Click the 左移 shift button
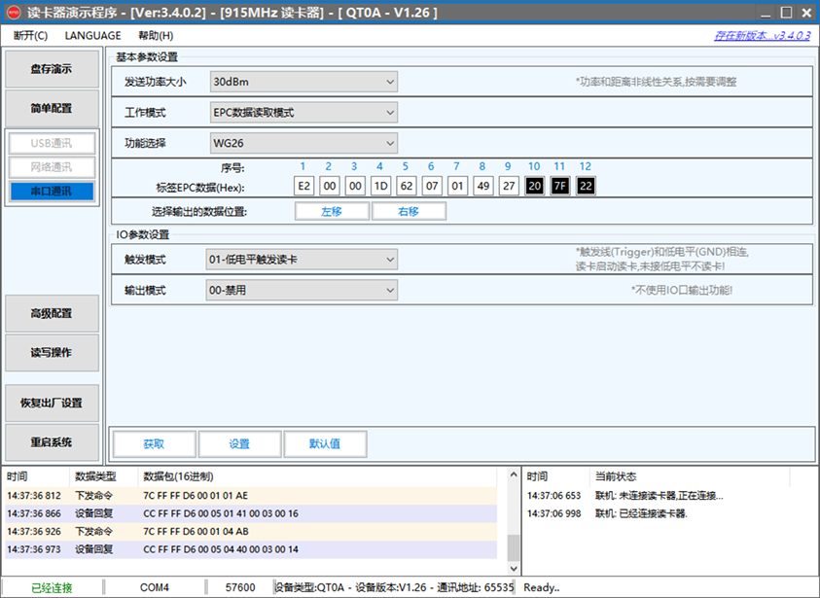820x598 pixels. (x=332, y=211)
